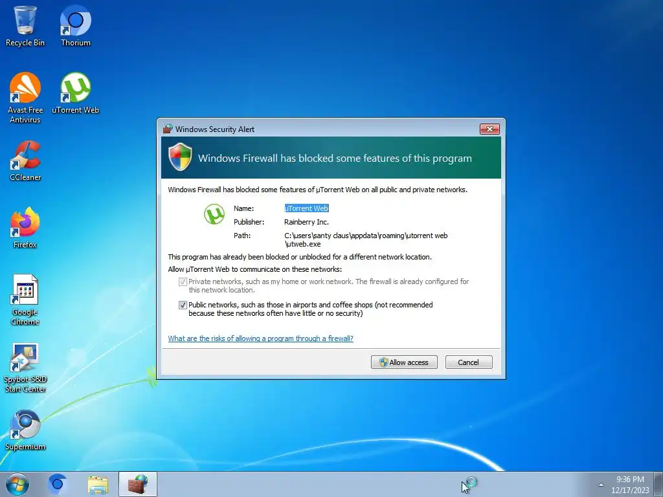Click the 'Windows Security Alert' title text
Screen dimensions: 663x497
click(215, 129)
